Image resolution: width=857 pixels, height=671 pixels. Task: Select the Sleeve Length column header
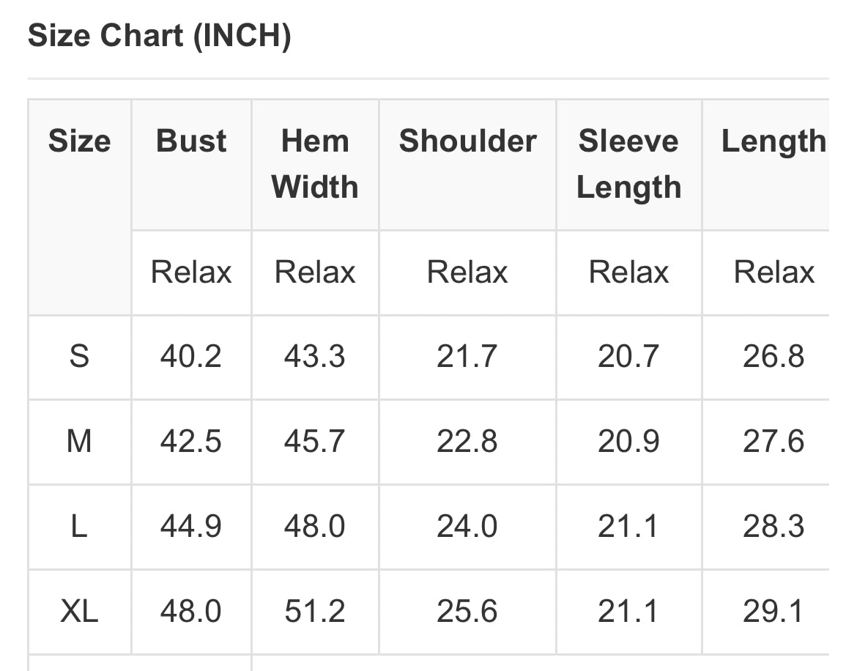click(x=629, y=164)
